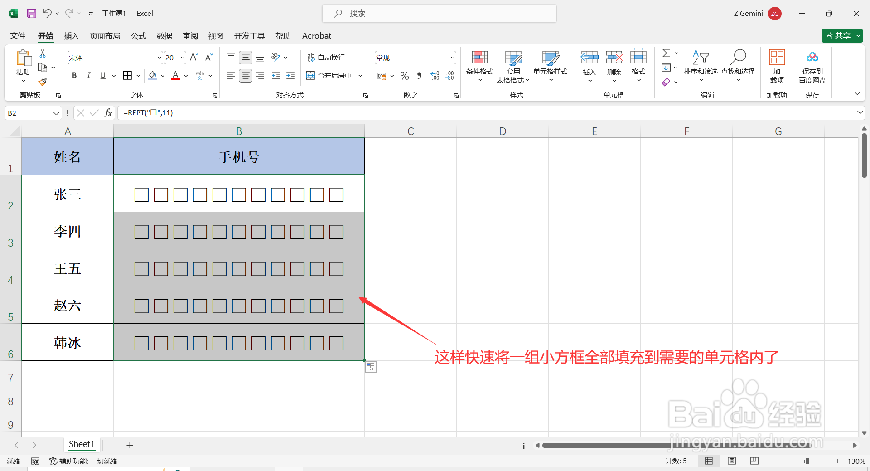
Task: Click the 自动换行 (Wrap Text) icon
Action: pos(311,57)
